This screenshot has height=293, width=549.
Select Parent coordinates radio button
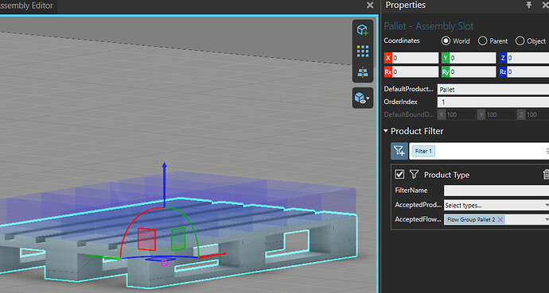tap(482, 40)
